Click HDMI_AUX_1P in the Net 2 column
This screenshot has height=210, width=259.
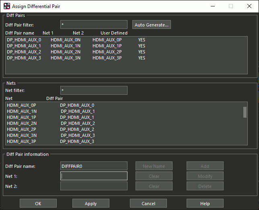pyautogui.click(x=107, y=46)
